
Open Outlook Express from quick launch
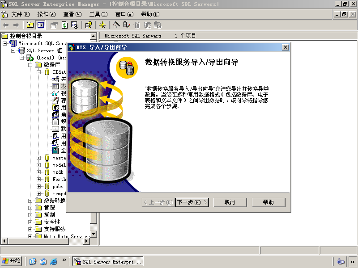pyautogui.click(x=43, y=261)
